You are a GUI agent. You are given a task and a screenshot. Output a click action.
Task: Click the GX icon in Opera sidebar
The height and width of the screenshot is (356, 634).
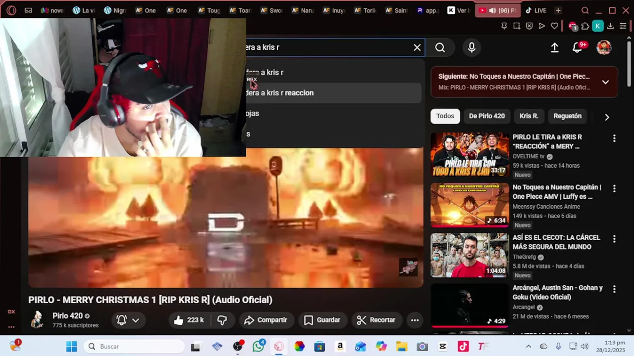(11, 312)
